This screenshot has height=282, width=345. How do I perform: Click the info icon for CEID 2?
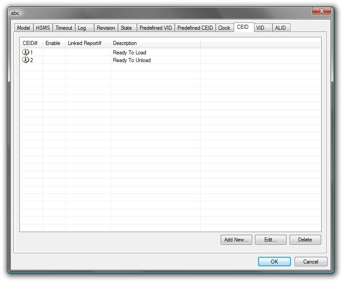click(x=26, y=60)
